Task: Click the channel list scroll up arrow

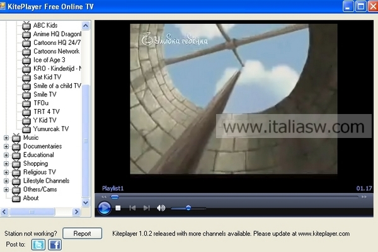Action: pyautogui.click(x=86, y=26)
